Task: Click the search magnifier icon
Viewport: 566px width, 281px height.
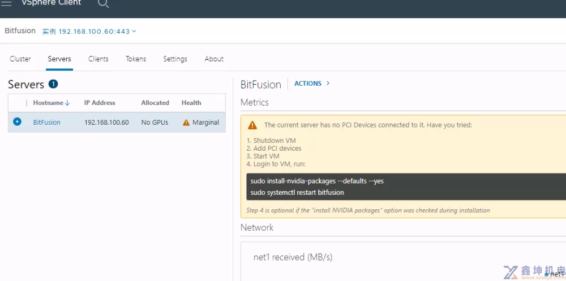Action: pyautogui.click(x=103, y=3)
